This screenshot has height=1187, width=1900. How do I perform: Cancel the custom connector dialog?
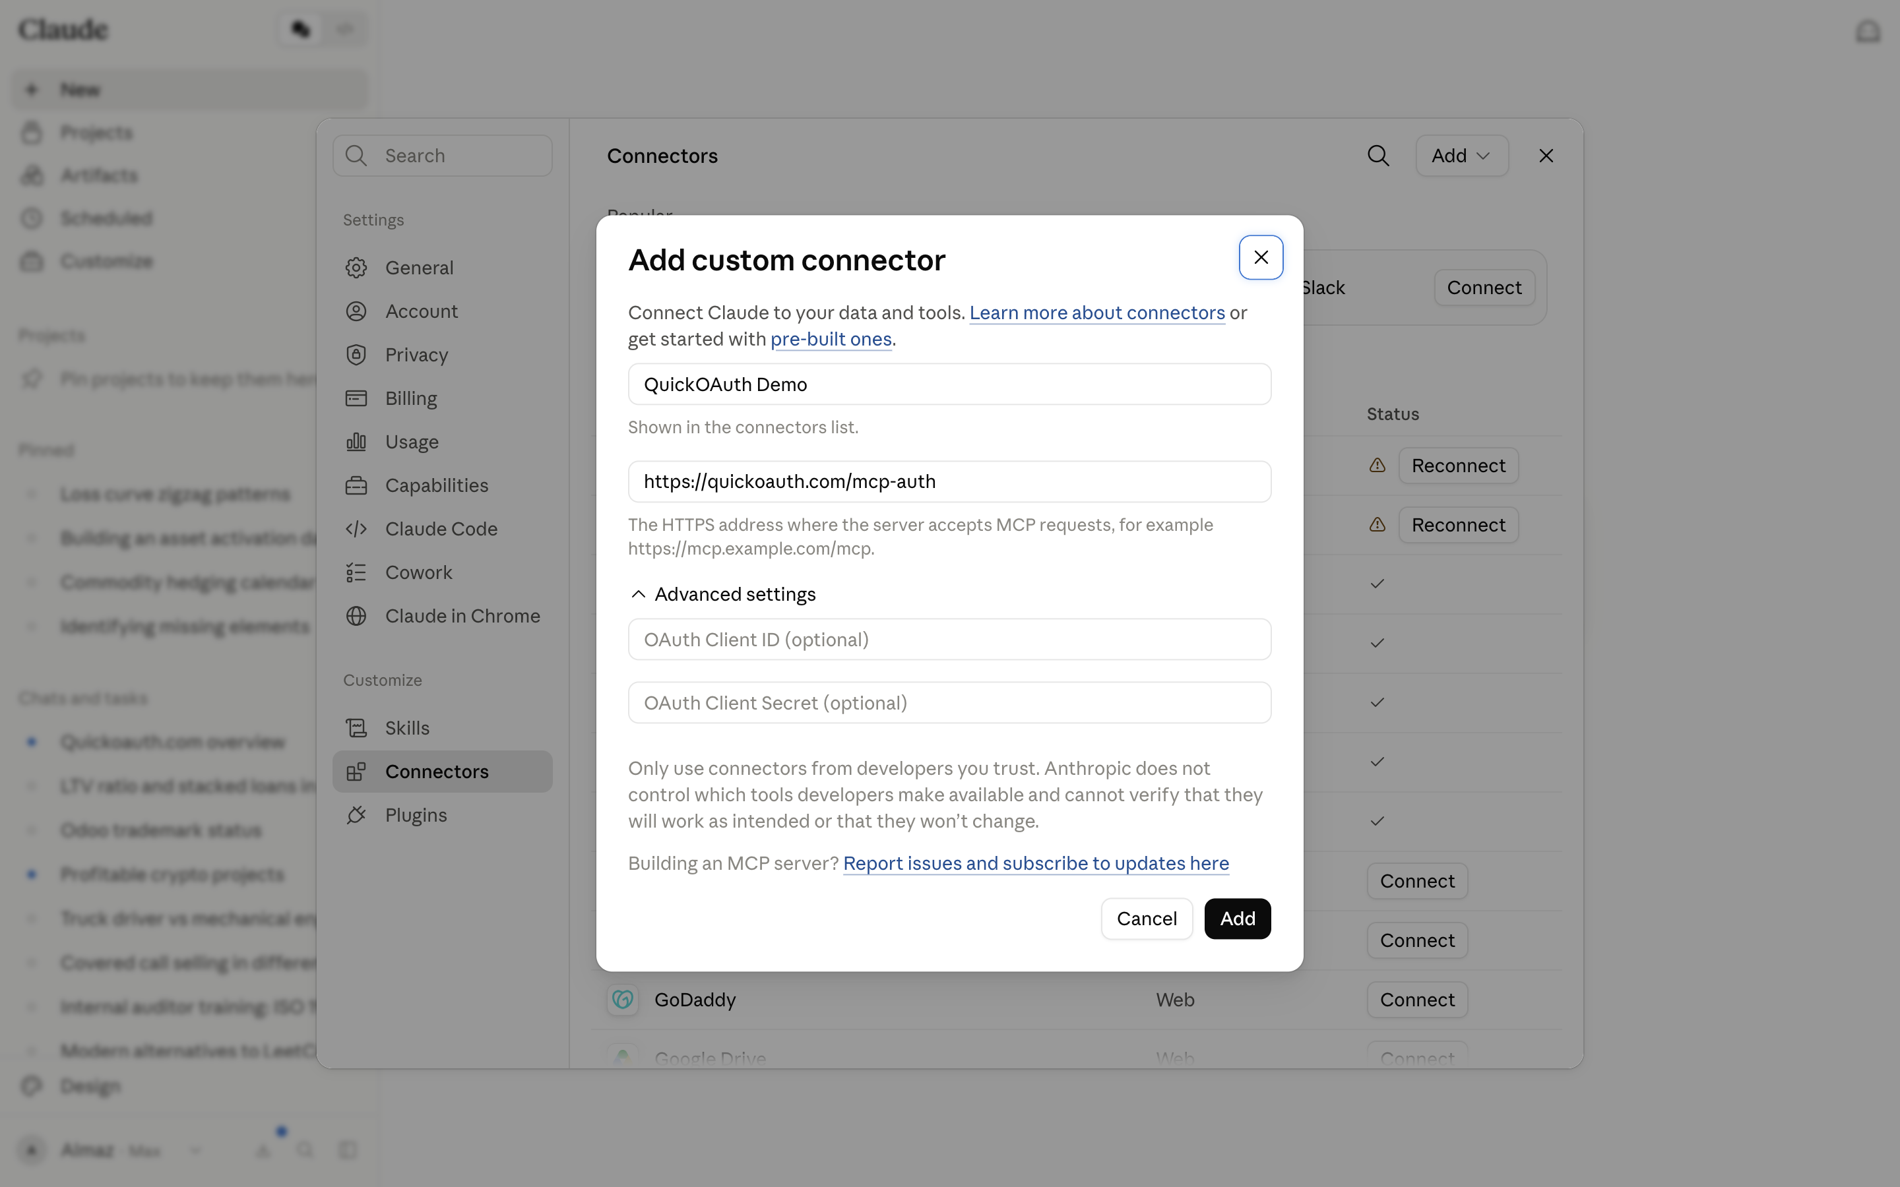[x=1147, y=919]
